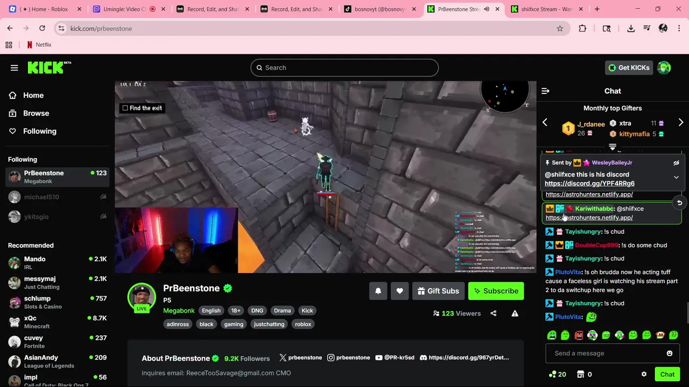Click the PrBeenstone LIVE avatar
Viewport: 689px width, 387px height.
[142, 298]
